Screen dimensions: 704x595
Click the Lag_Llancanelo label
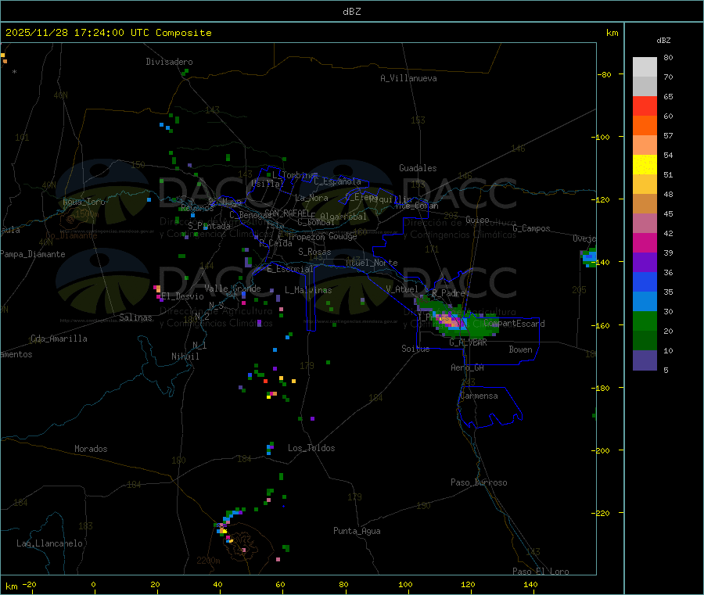tap(50, 543)
